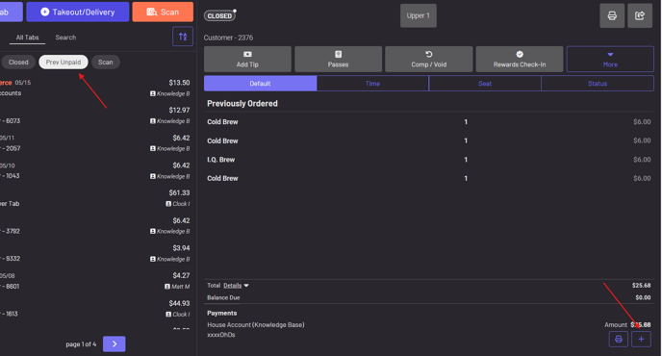662x356 pixels.
Task: Click the Takeout/Delivery button
Action: (78, 12)
